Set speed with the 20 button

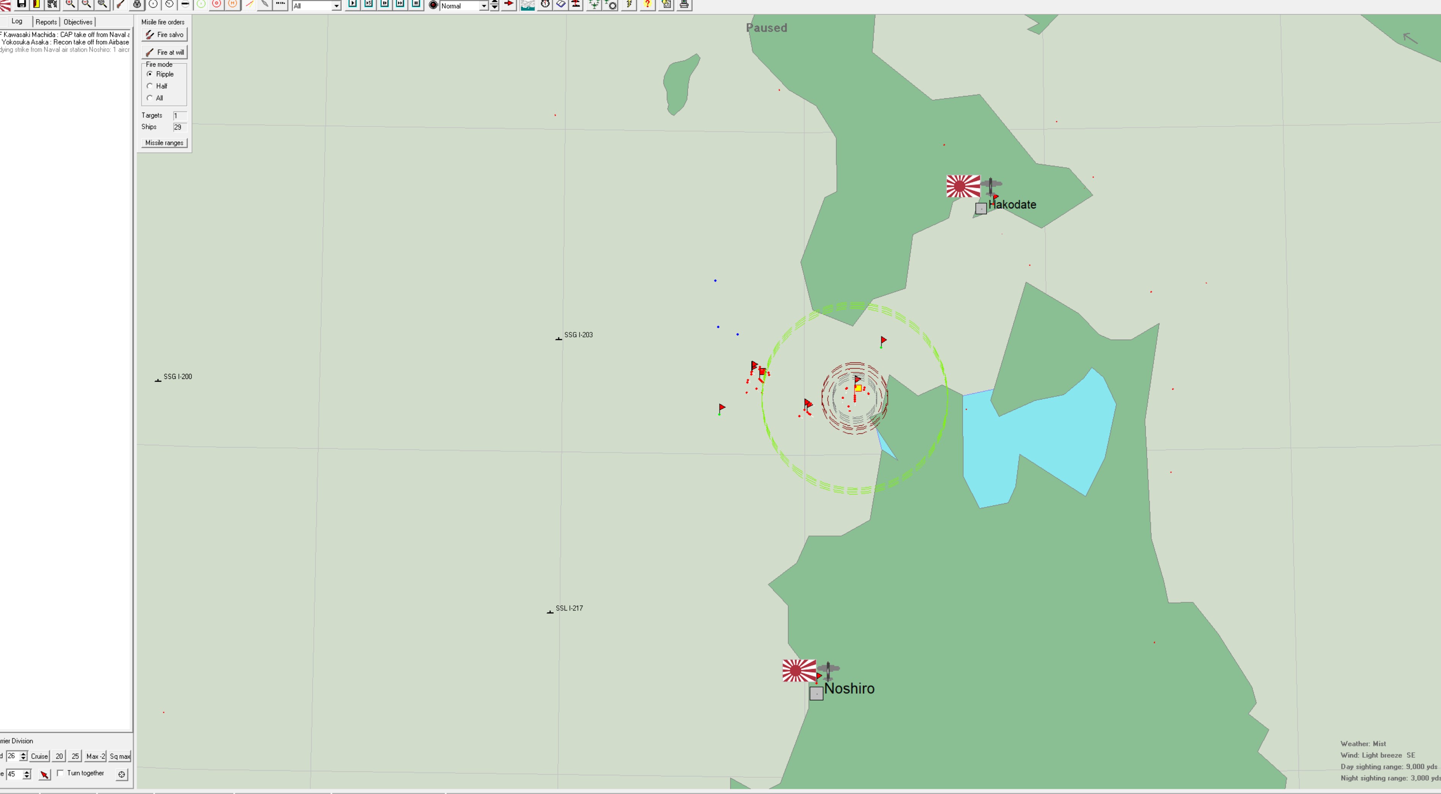tap(59, 756)
